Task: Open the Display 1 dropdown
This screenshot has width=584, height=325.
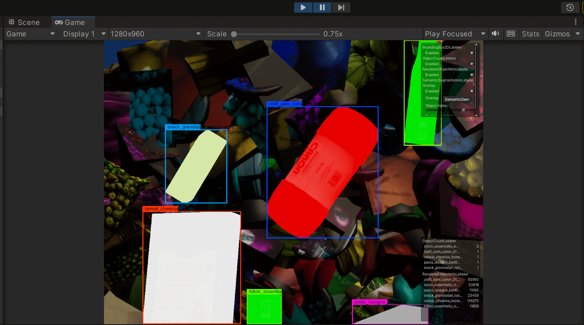Action: tap(84, 34)
